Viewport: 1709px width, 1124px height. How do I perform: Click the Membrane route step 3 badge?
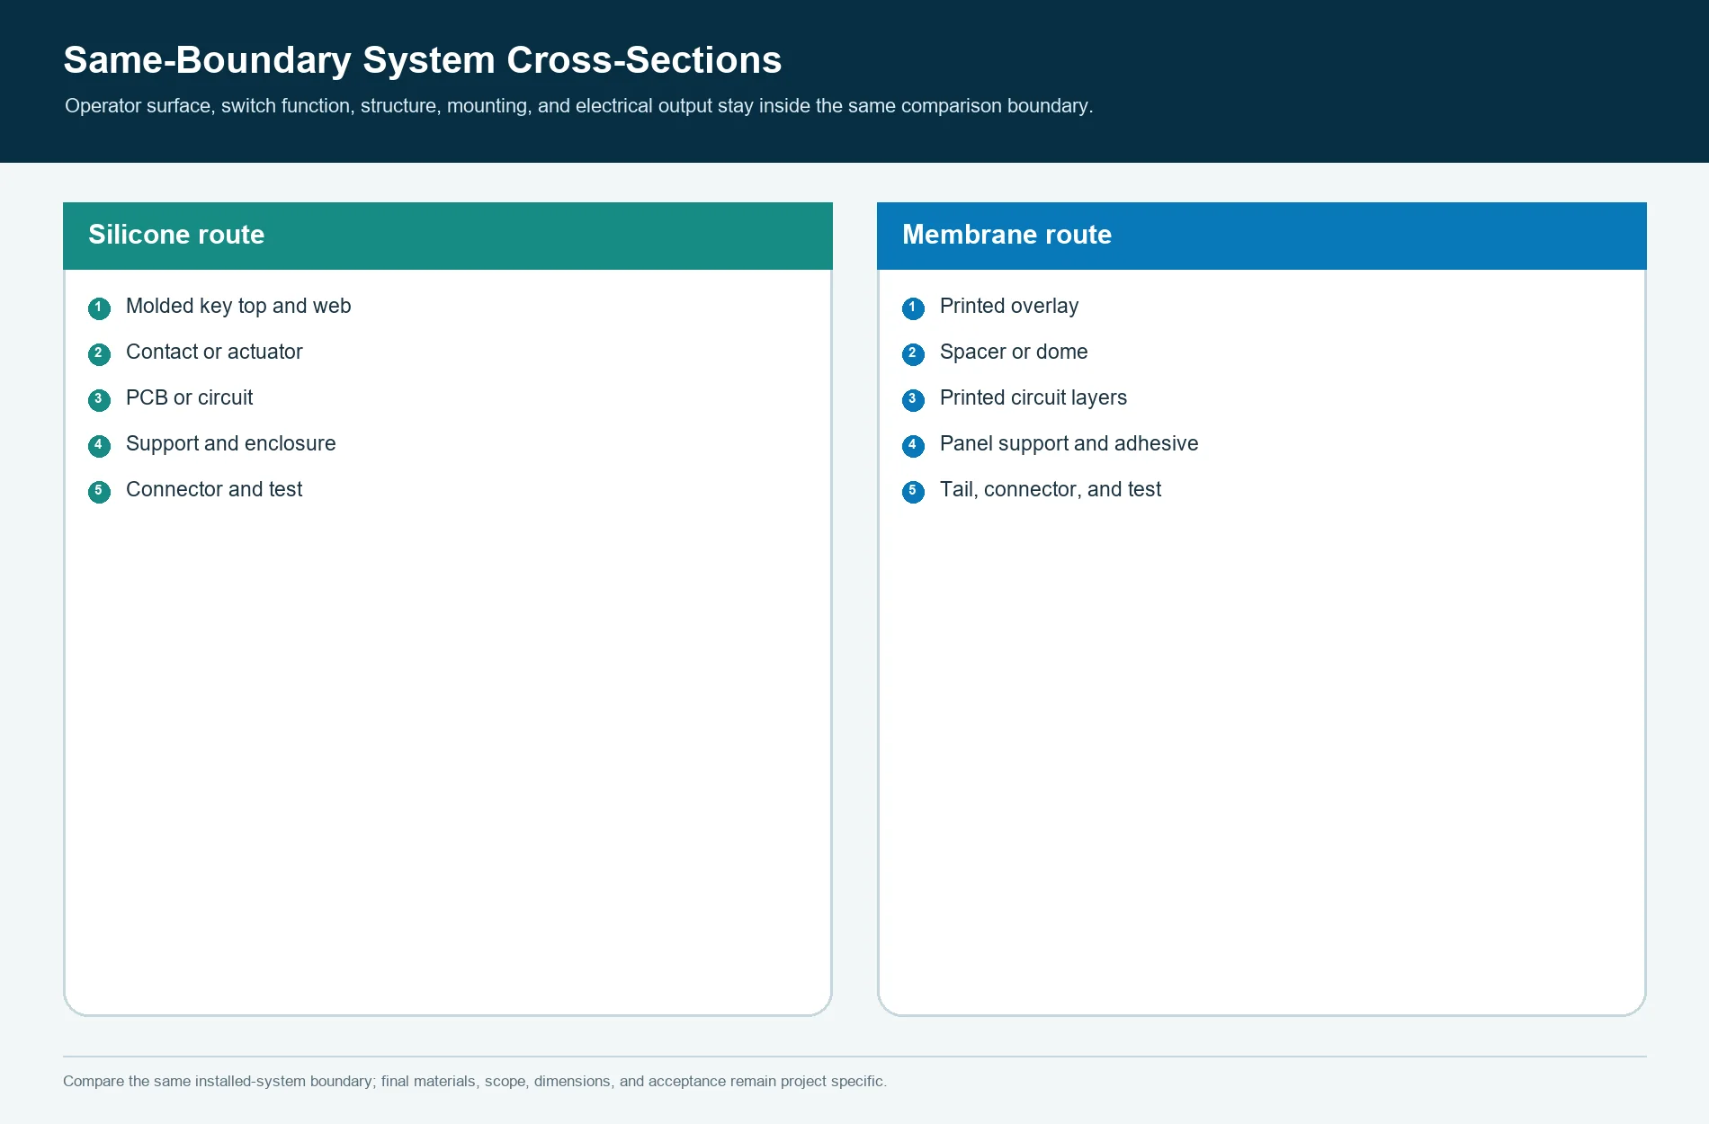[913, 400]
